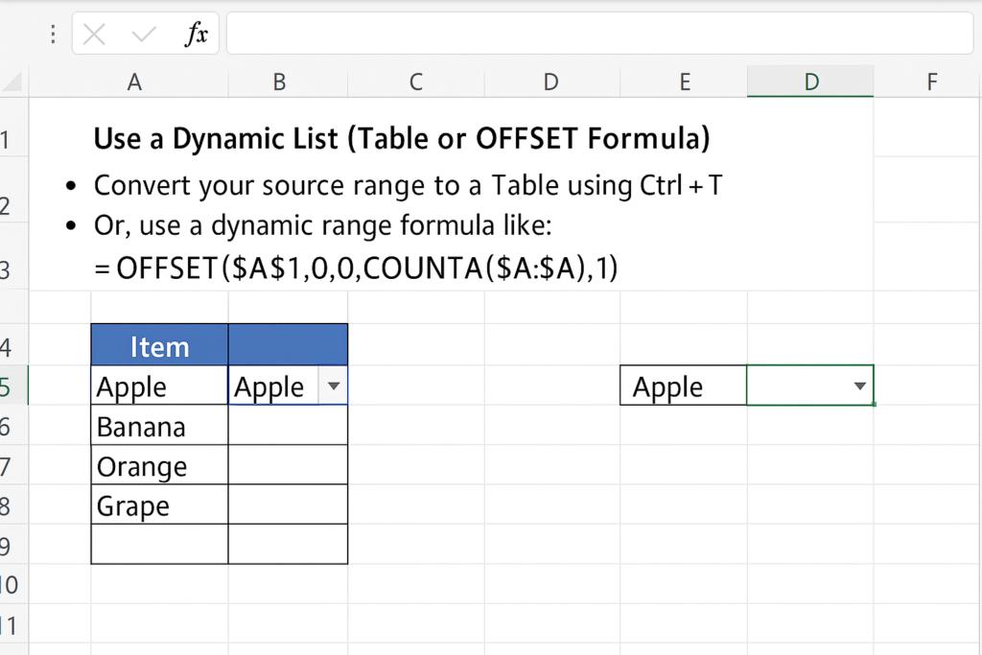The width and height of the screenshot is (982, 655).
Task: Open dropdown arrow in table's Apple cell
Action: (333, 386)
